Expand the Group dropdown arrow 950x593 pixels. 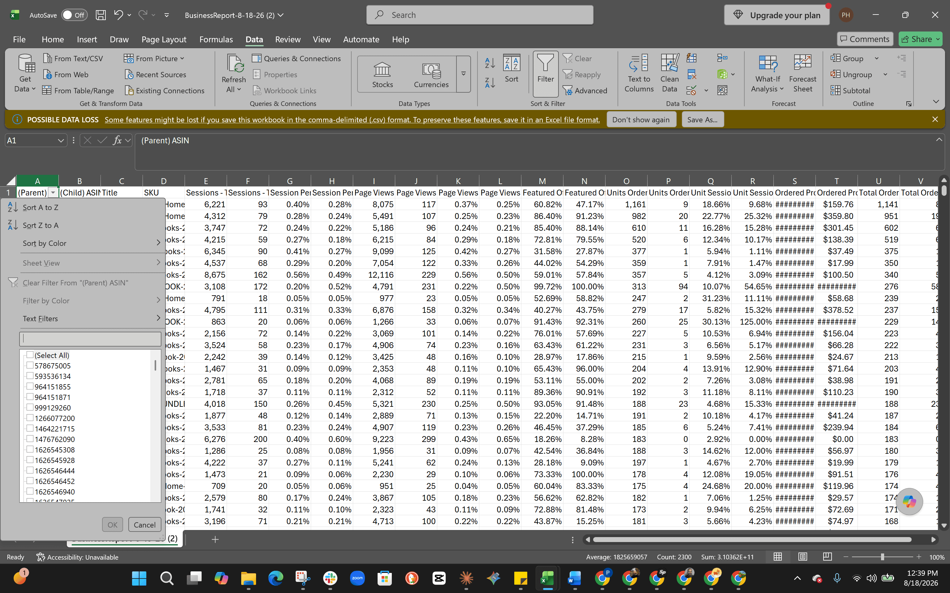tap(876, 58)
